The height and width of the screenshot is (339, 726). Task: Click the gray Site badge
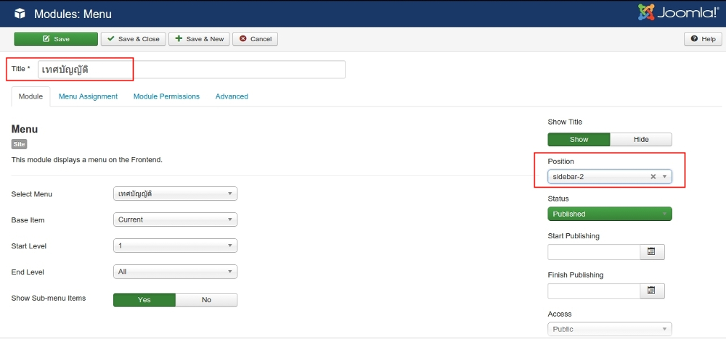[x=19, y=144]
